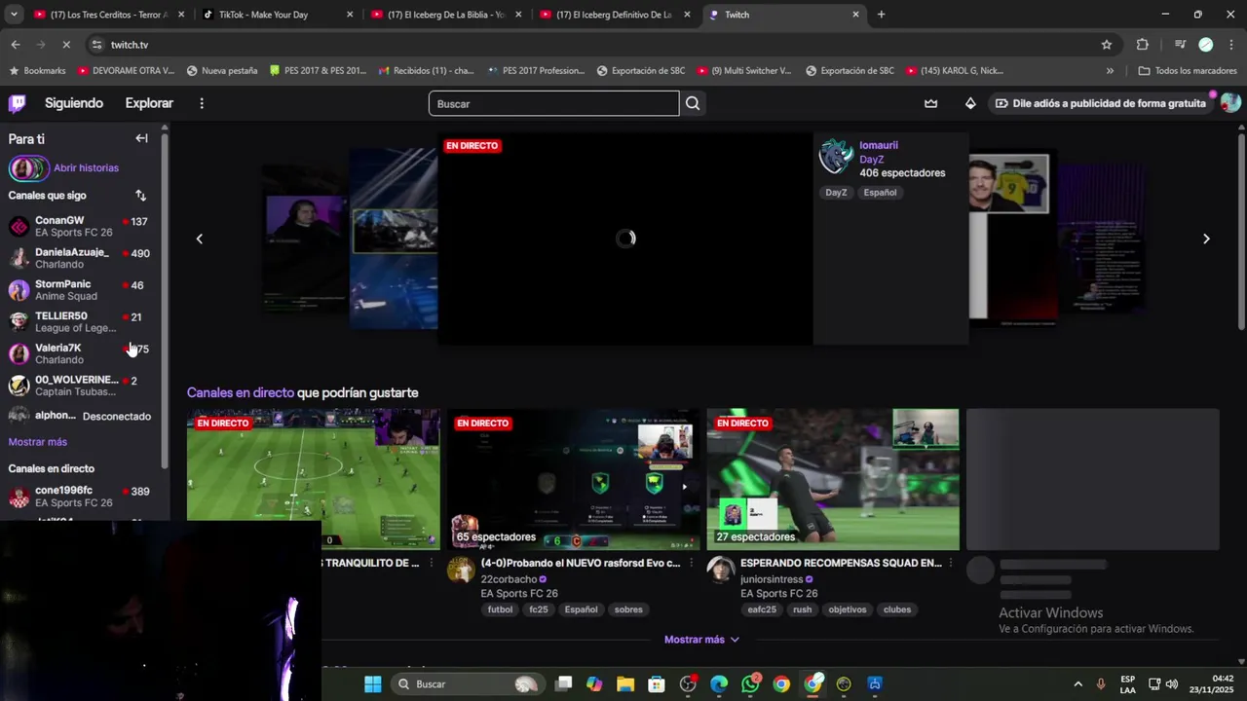Stop loading the page
This screenshot has height=701, width=1247.
click(65, 45)
